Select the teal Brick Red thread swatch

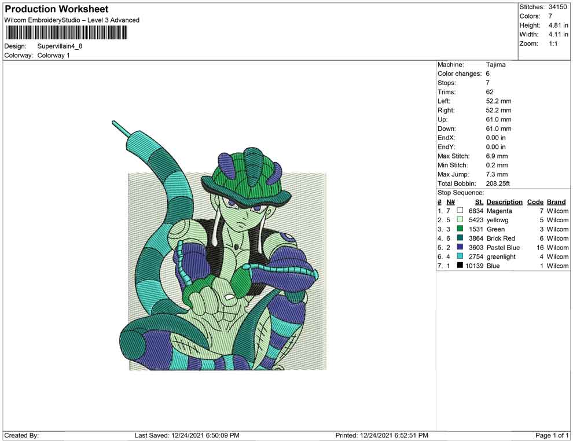coord(460,238)
